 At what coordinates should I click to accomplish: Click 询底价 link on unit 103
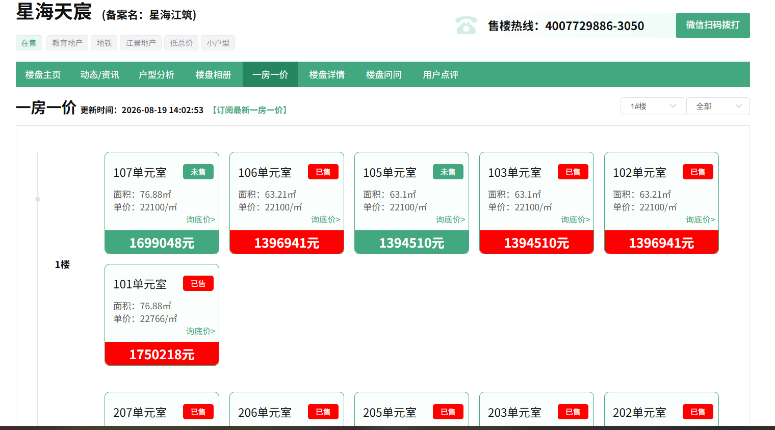point(576,220)
